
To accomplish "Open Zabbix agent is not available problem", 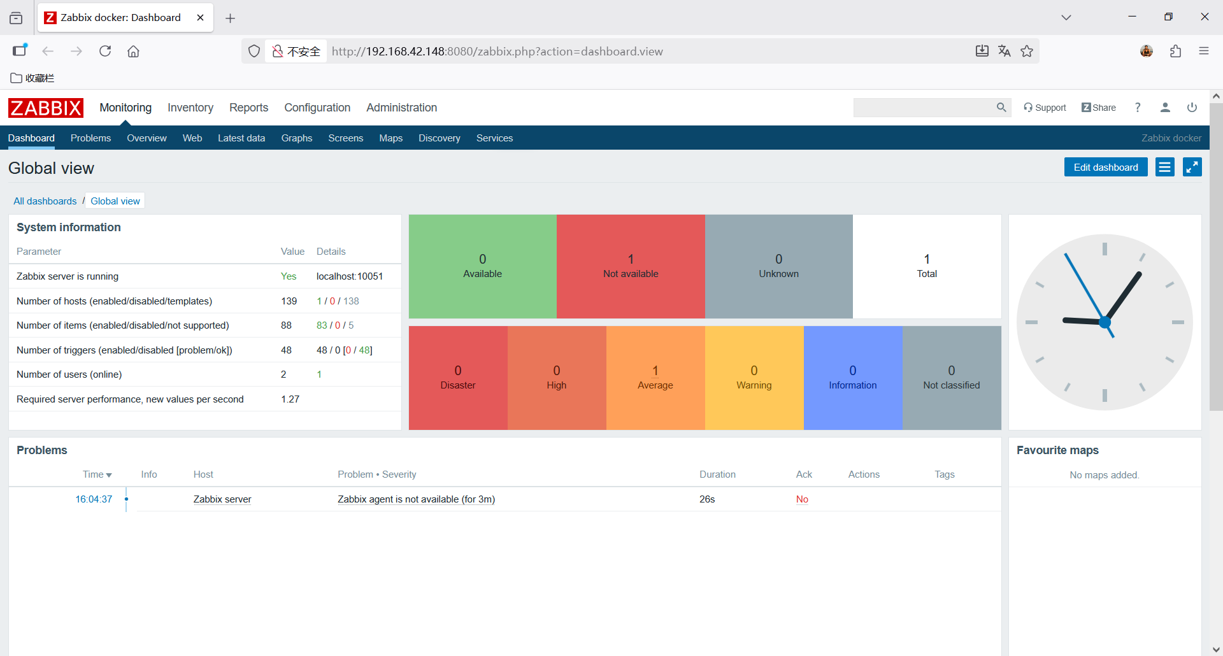I will pos(416,499).
